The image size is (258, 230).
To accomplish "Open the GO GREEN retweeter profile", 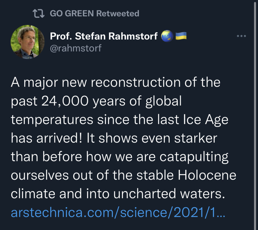I will 72,13.
